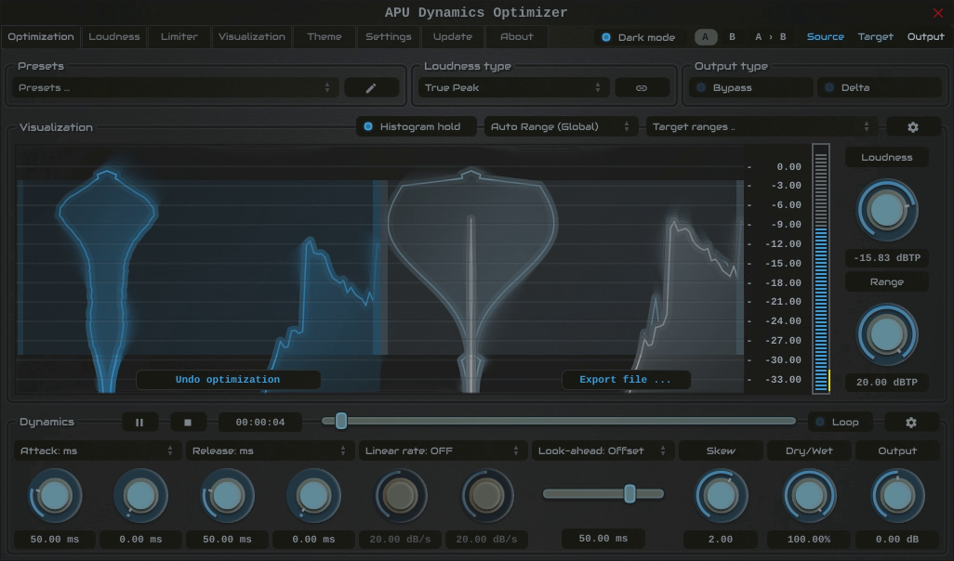Close the plugin with the red X
The image size is (954, 561).
click(937, 13)
